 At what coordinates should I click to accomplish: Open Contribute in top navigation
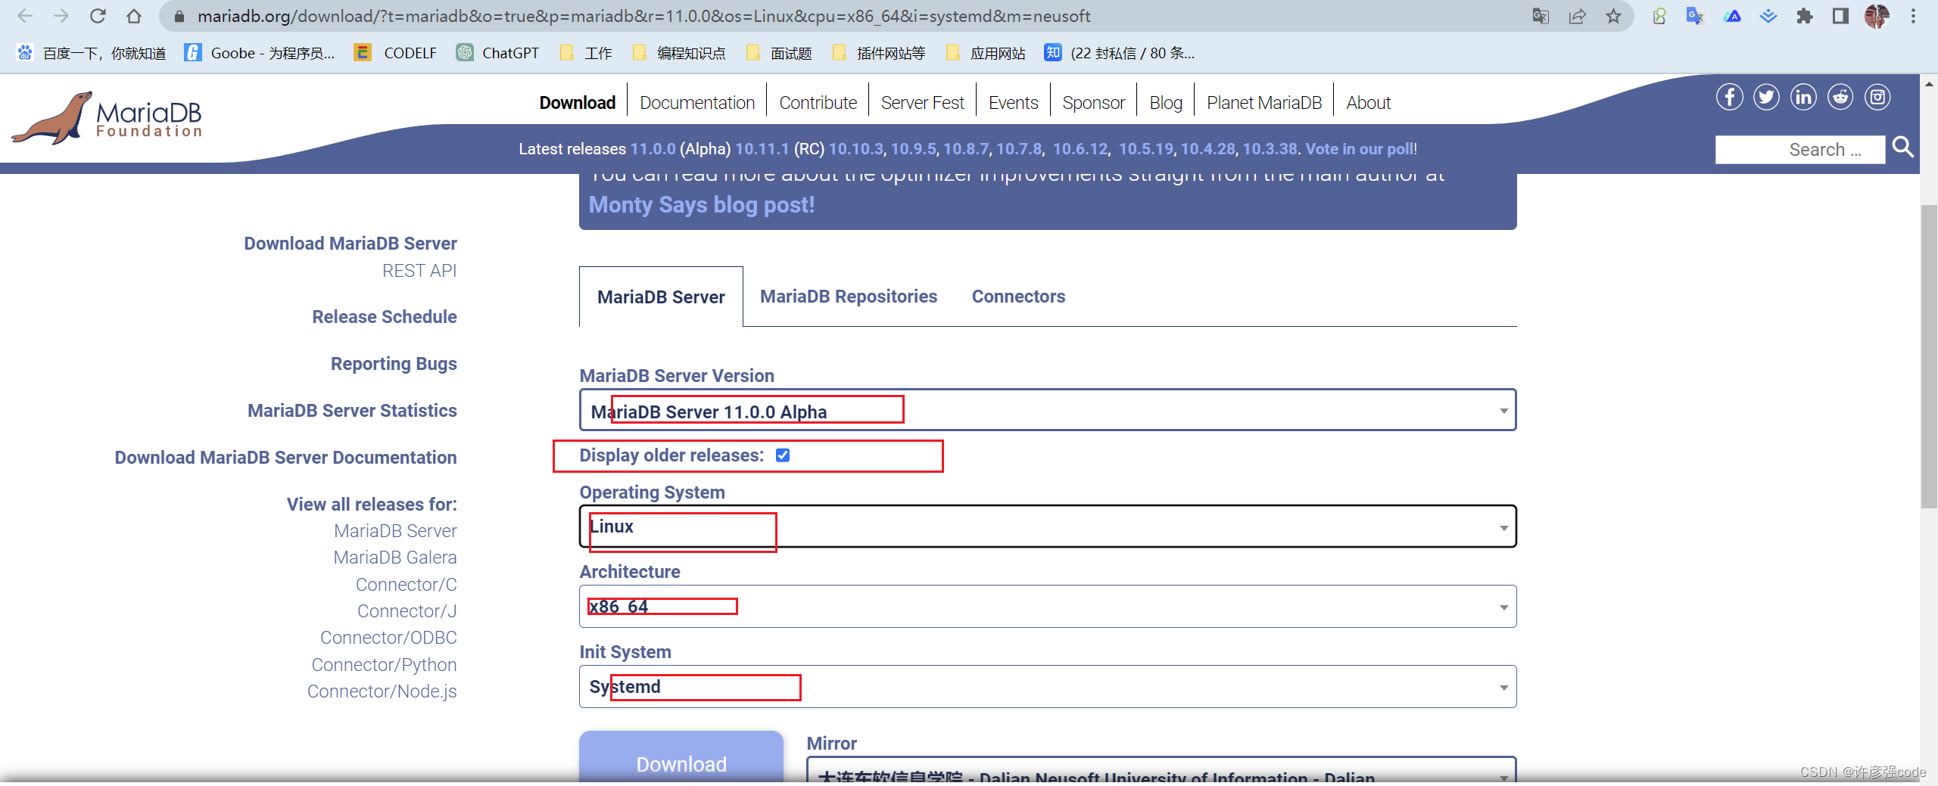[818, 102]
